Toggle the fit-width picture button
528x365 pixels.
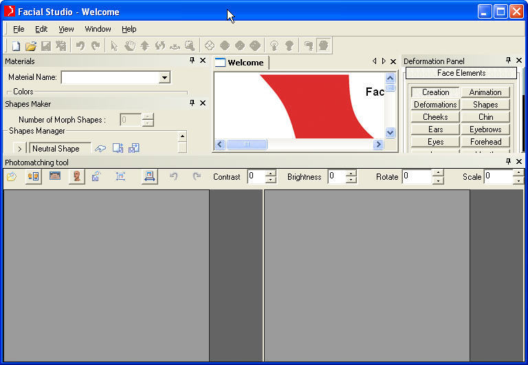[x=149, y=176]
